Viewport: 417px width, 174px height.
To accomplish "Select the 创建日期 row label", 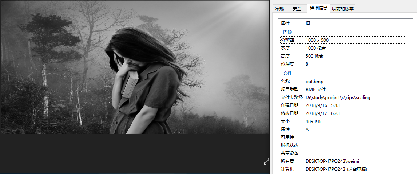I will click(289, 105).
